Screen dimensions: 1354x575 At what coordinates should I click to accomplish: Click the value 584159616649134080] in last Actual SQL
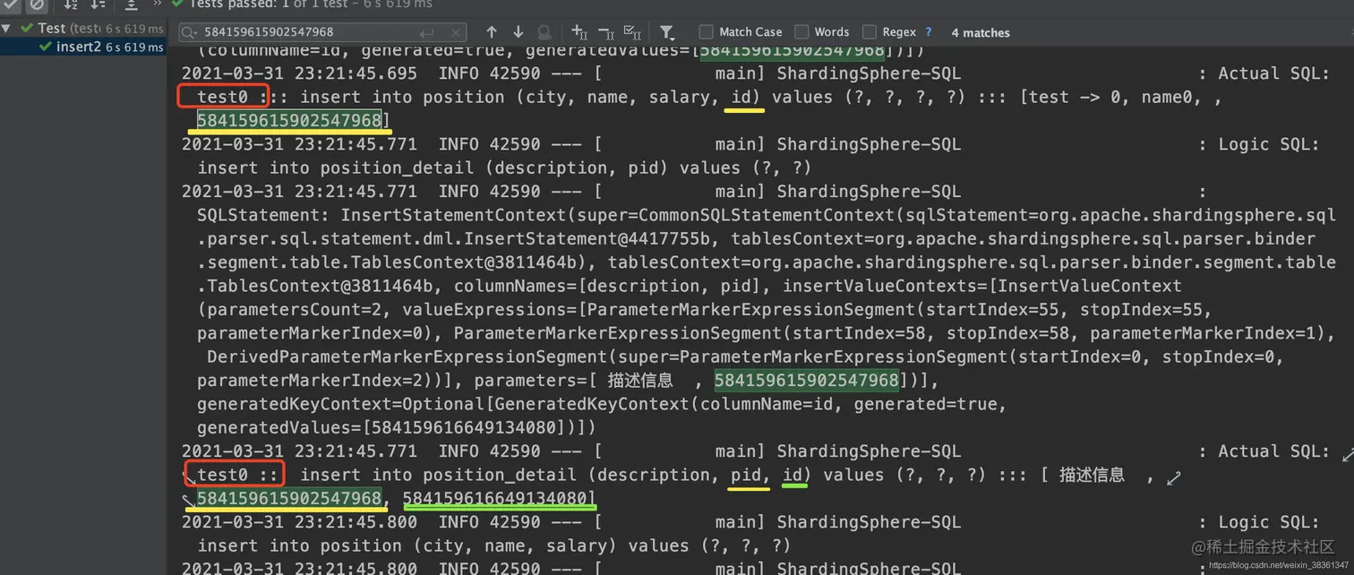(499, 498)
